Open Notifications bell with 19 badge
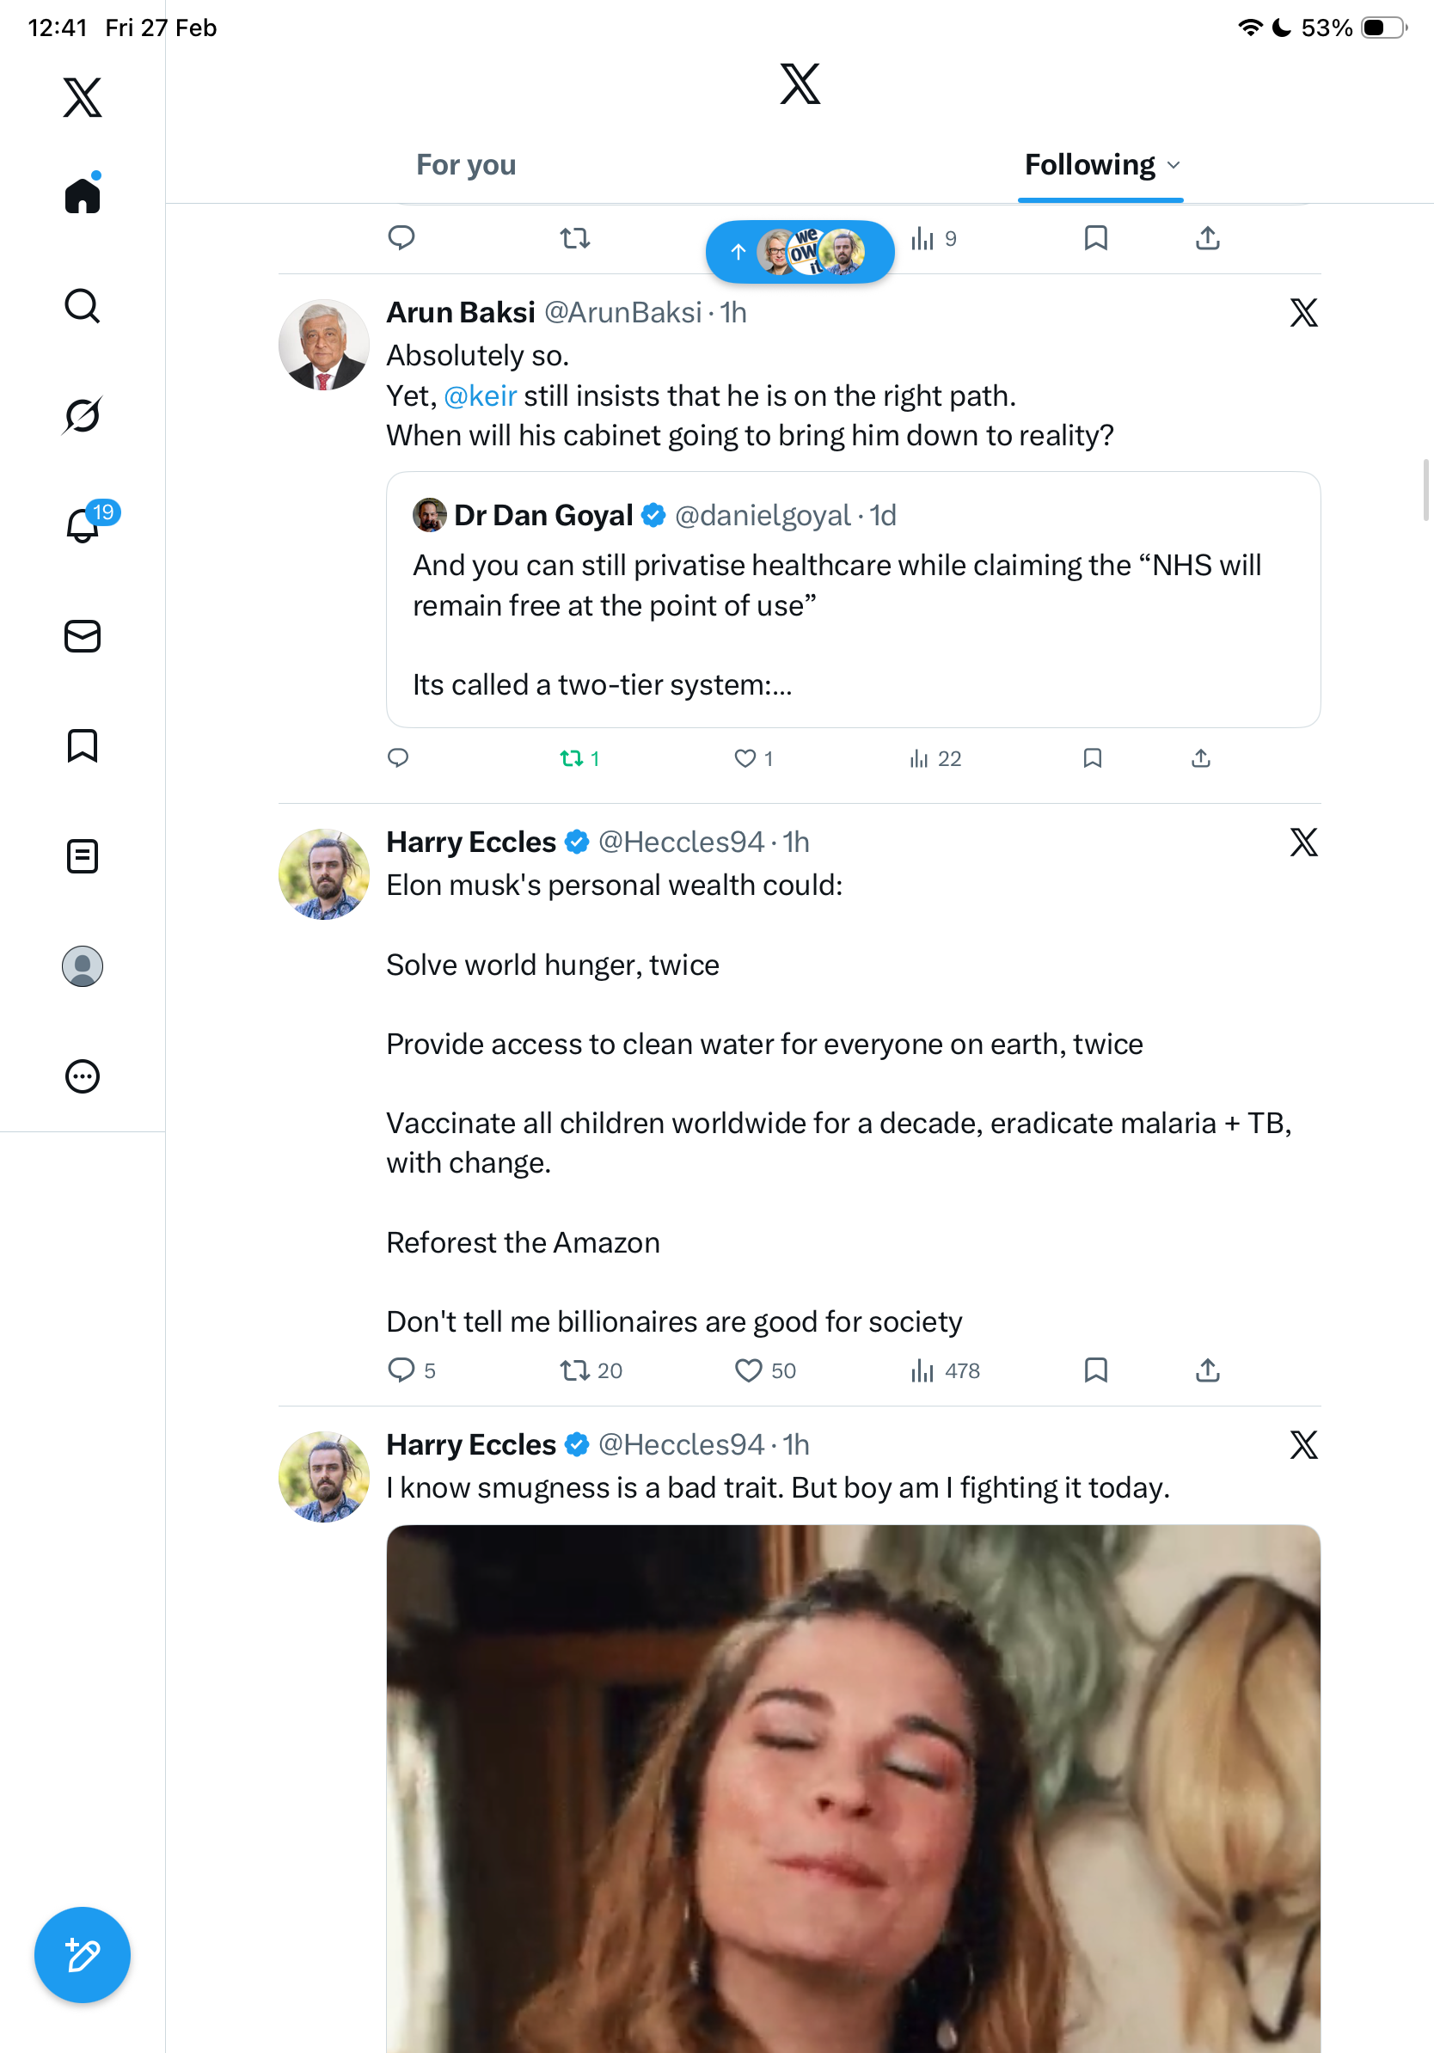 coord(83,525)
